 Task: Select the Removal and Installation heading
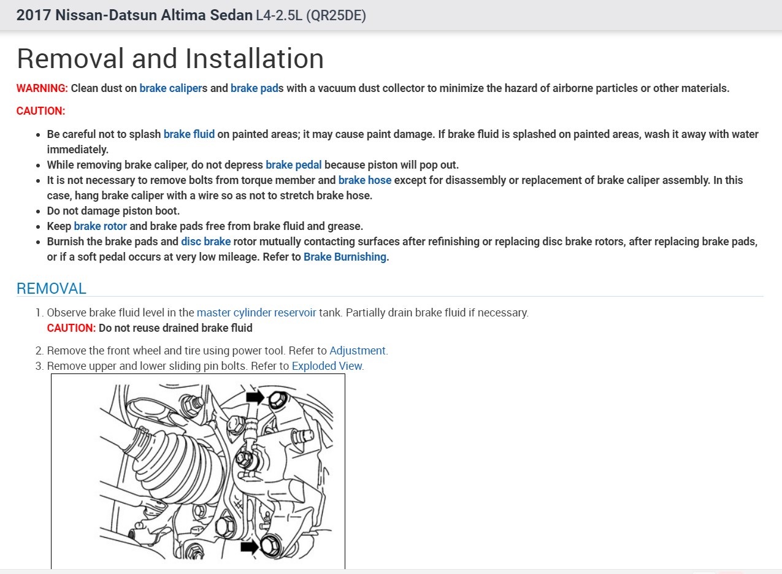click(x=171, y=58)
